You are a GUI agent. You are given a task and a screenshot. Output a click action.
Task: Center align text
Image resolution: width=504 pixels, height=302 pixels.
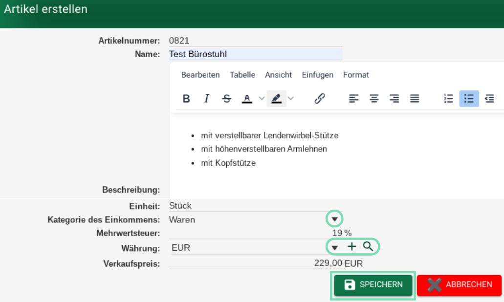point(374,99)
